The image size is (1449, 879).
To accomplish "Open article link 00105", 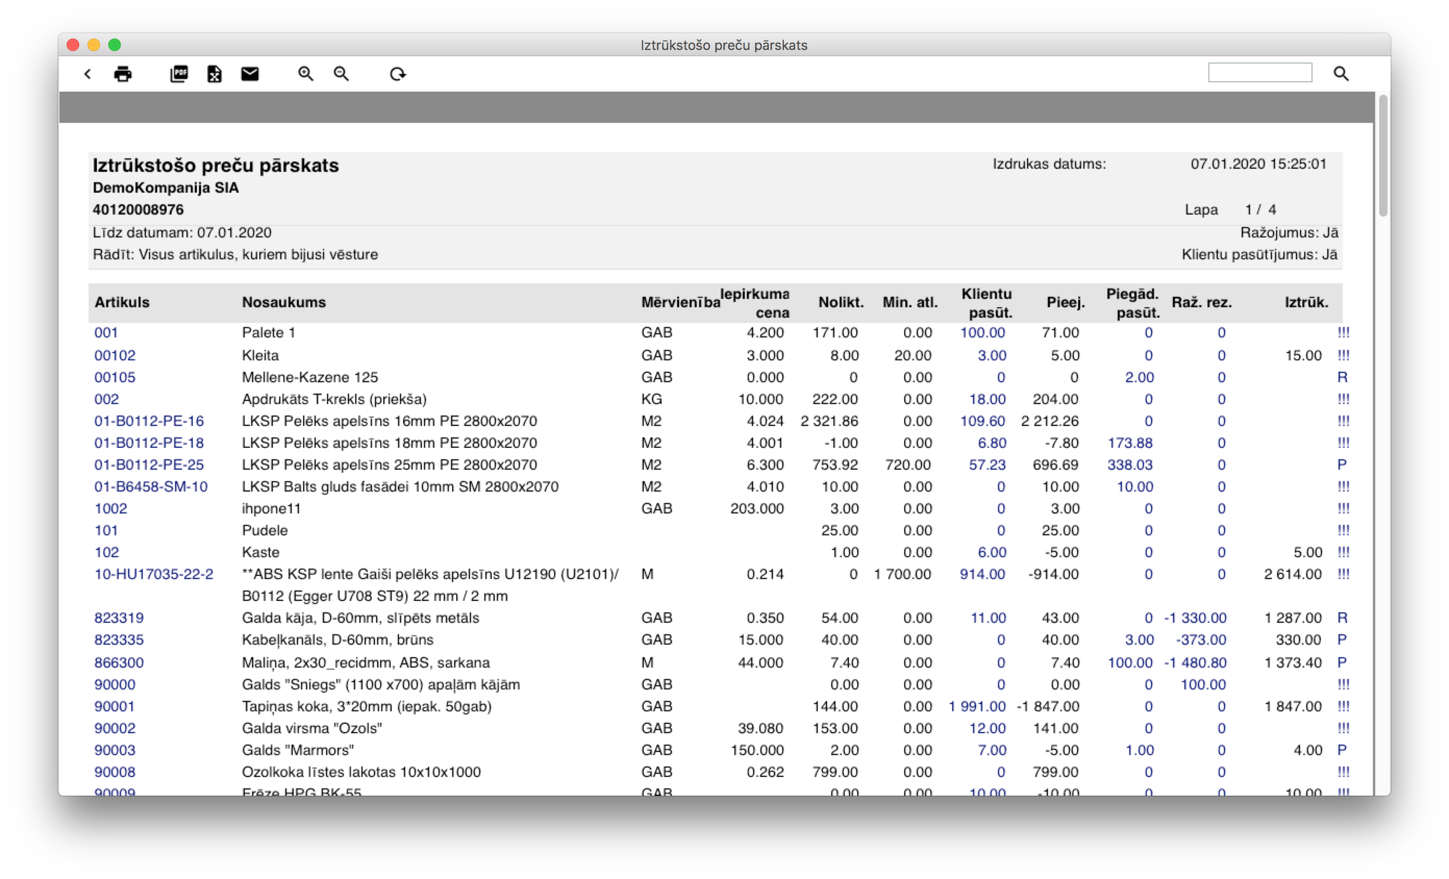I will pyautogui.click(x=115, y=378).
